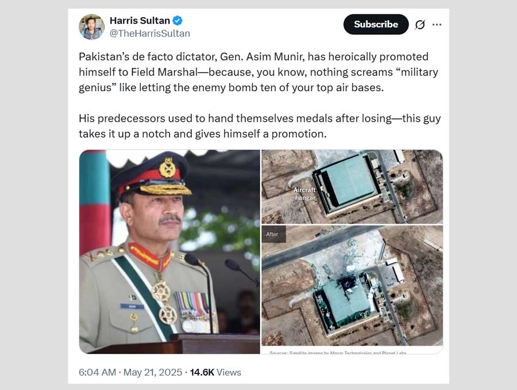Open the lower damaged hangar satellite image
This screenshot has height=390, width=517.
tap(352, 286)
